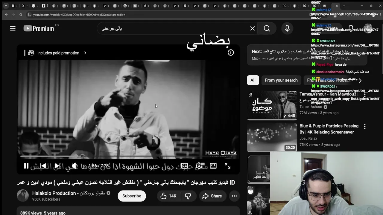383x215 pixels.
Task: Open more actions three-dot menu
Action: [x=234, y=196]
